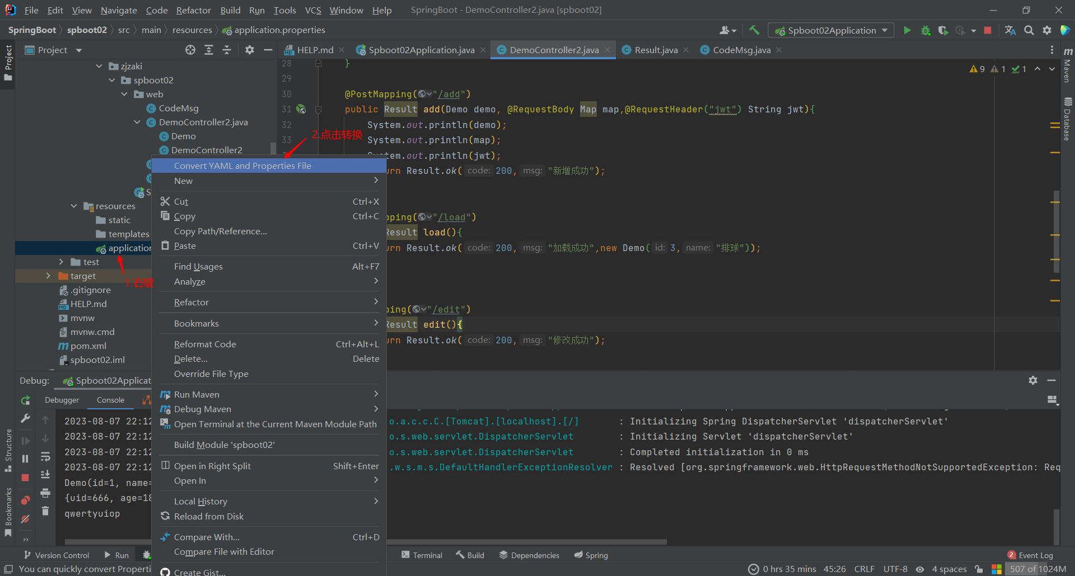Click the red Stop icon in top toolbar
Image resolution: width=1075 pixels, height=576 pixels.
pos(988,30)
